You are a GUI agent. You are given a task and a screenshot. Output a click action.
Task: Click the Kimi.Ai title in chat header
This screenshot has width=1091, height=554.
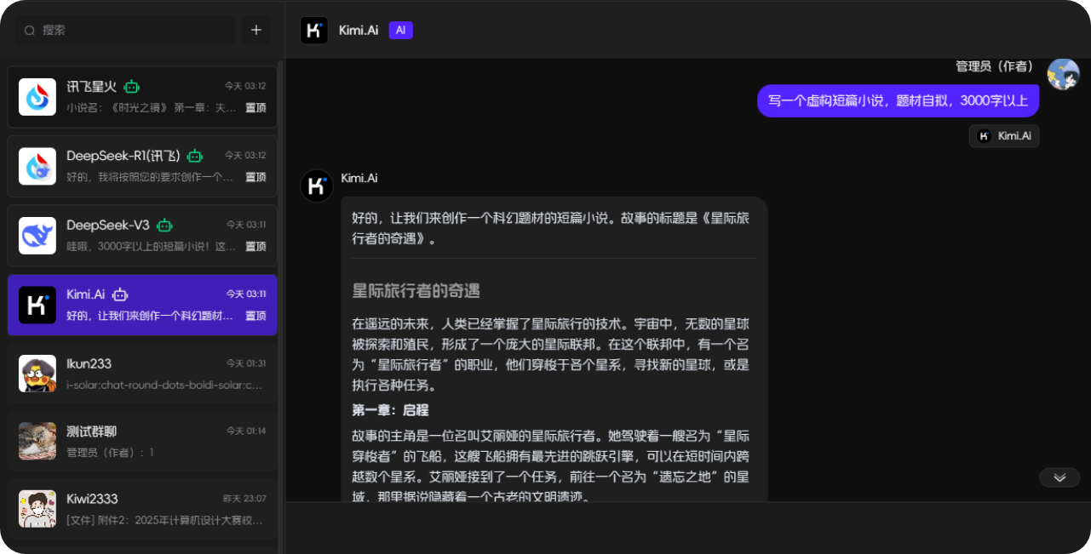(359, 30)
